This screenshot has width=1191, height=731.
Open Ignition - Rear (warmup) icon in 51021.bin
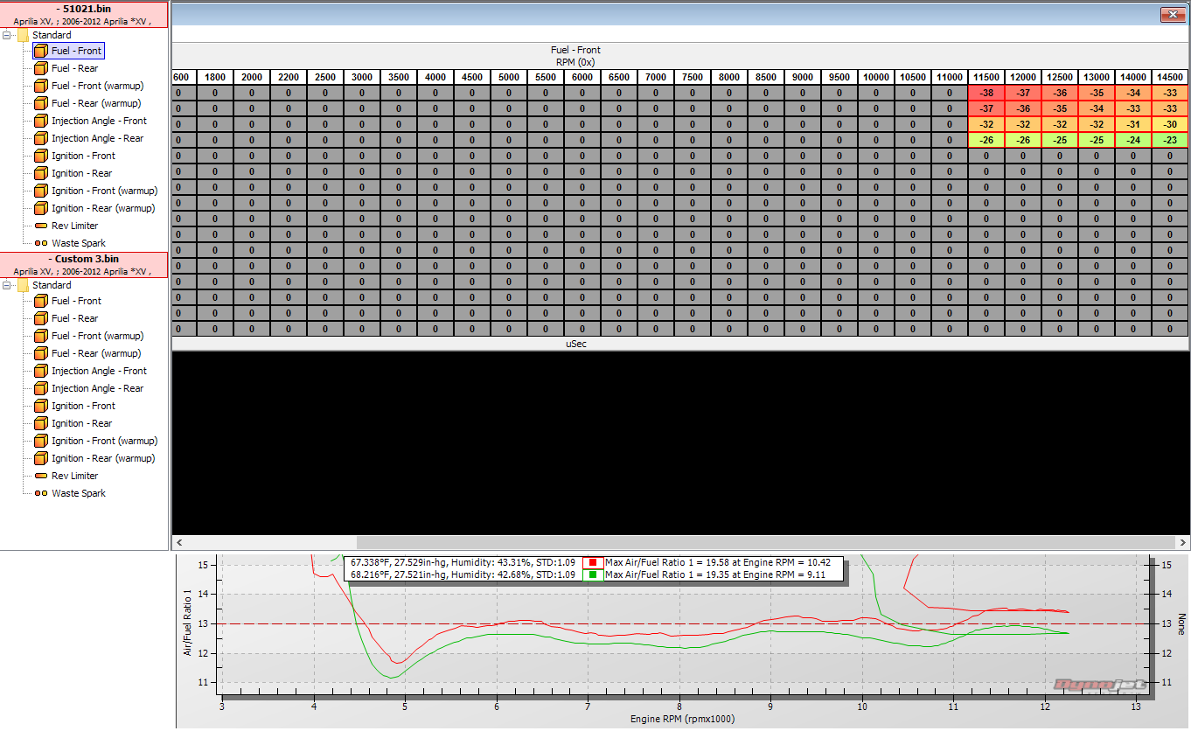click(40, 208)
